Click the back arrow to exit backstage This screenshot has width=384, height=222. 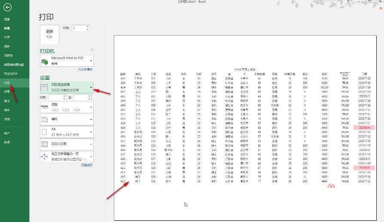(x=7, y=7)
